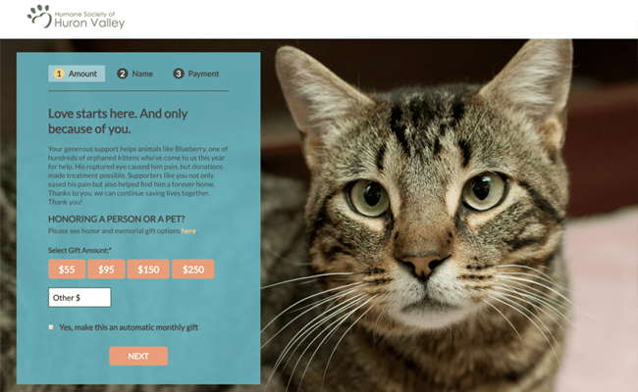Go to the Payment step tab
638x392 pixels.
click(196, 73)
